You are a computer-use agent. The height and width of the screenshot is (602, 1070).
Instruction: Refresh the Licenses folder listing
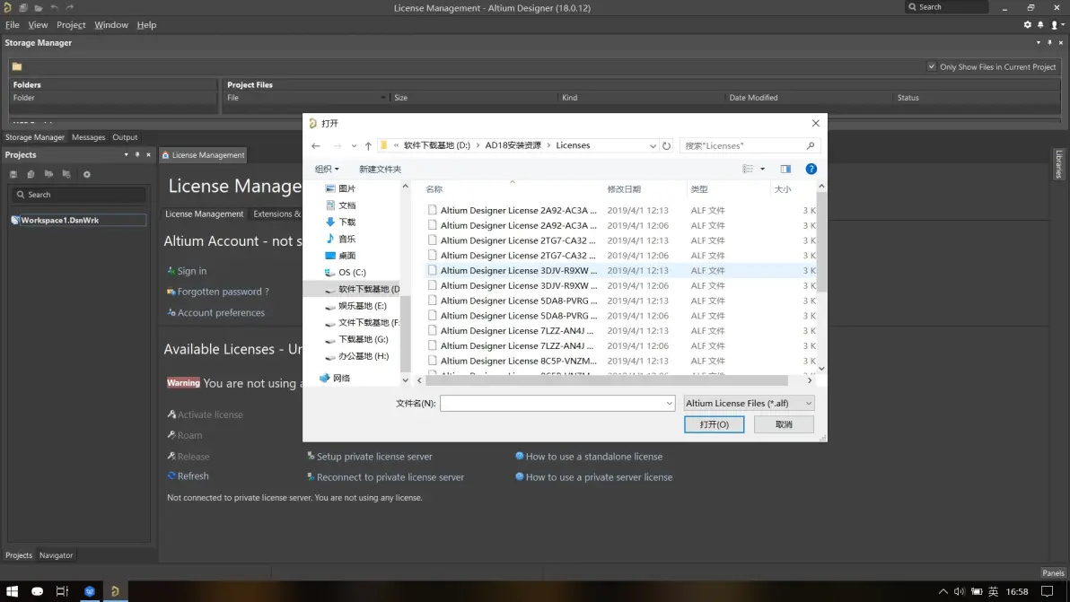click(667, 146)
